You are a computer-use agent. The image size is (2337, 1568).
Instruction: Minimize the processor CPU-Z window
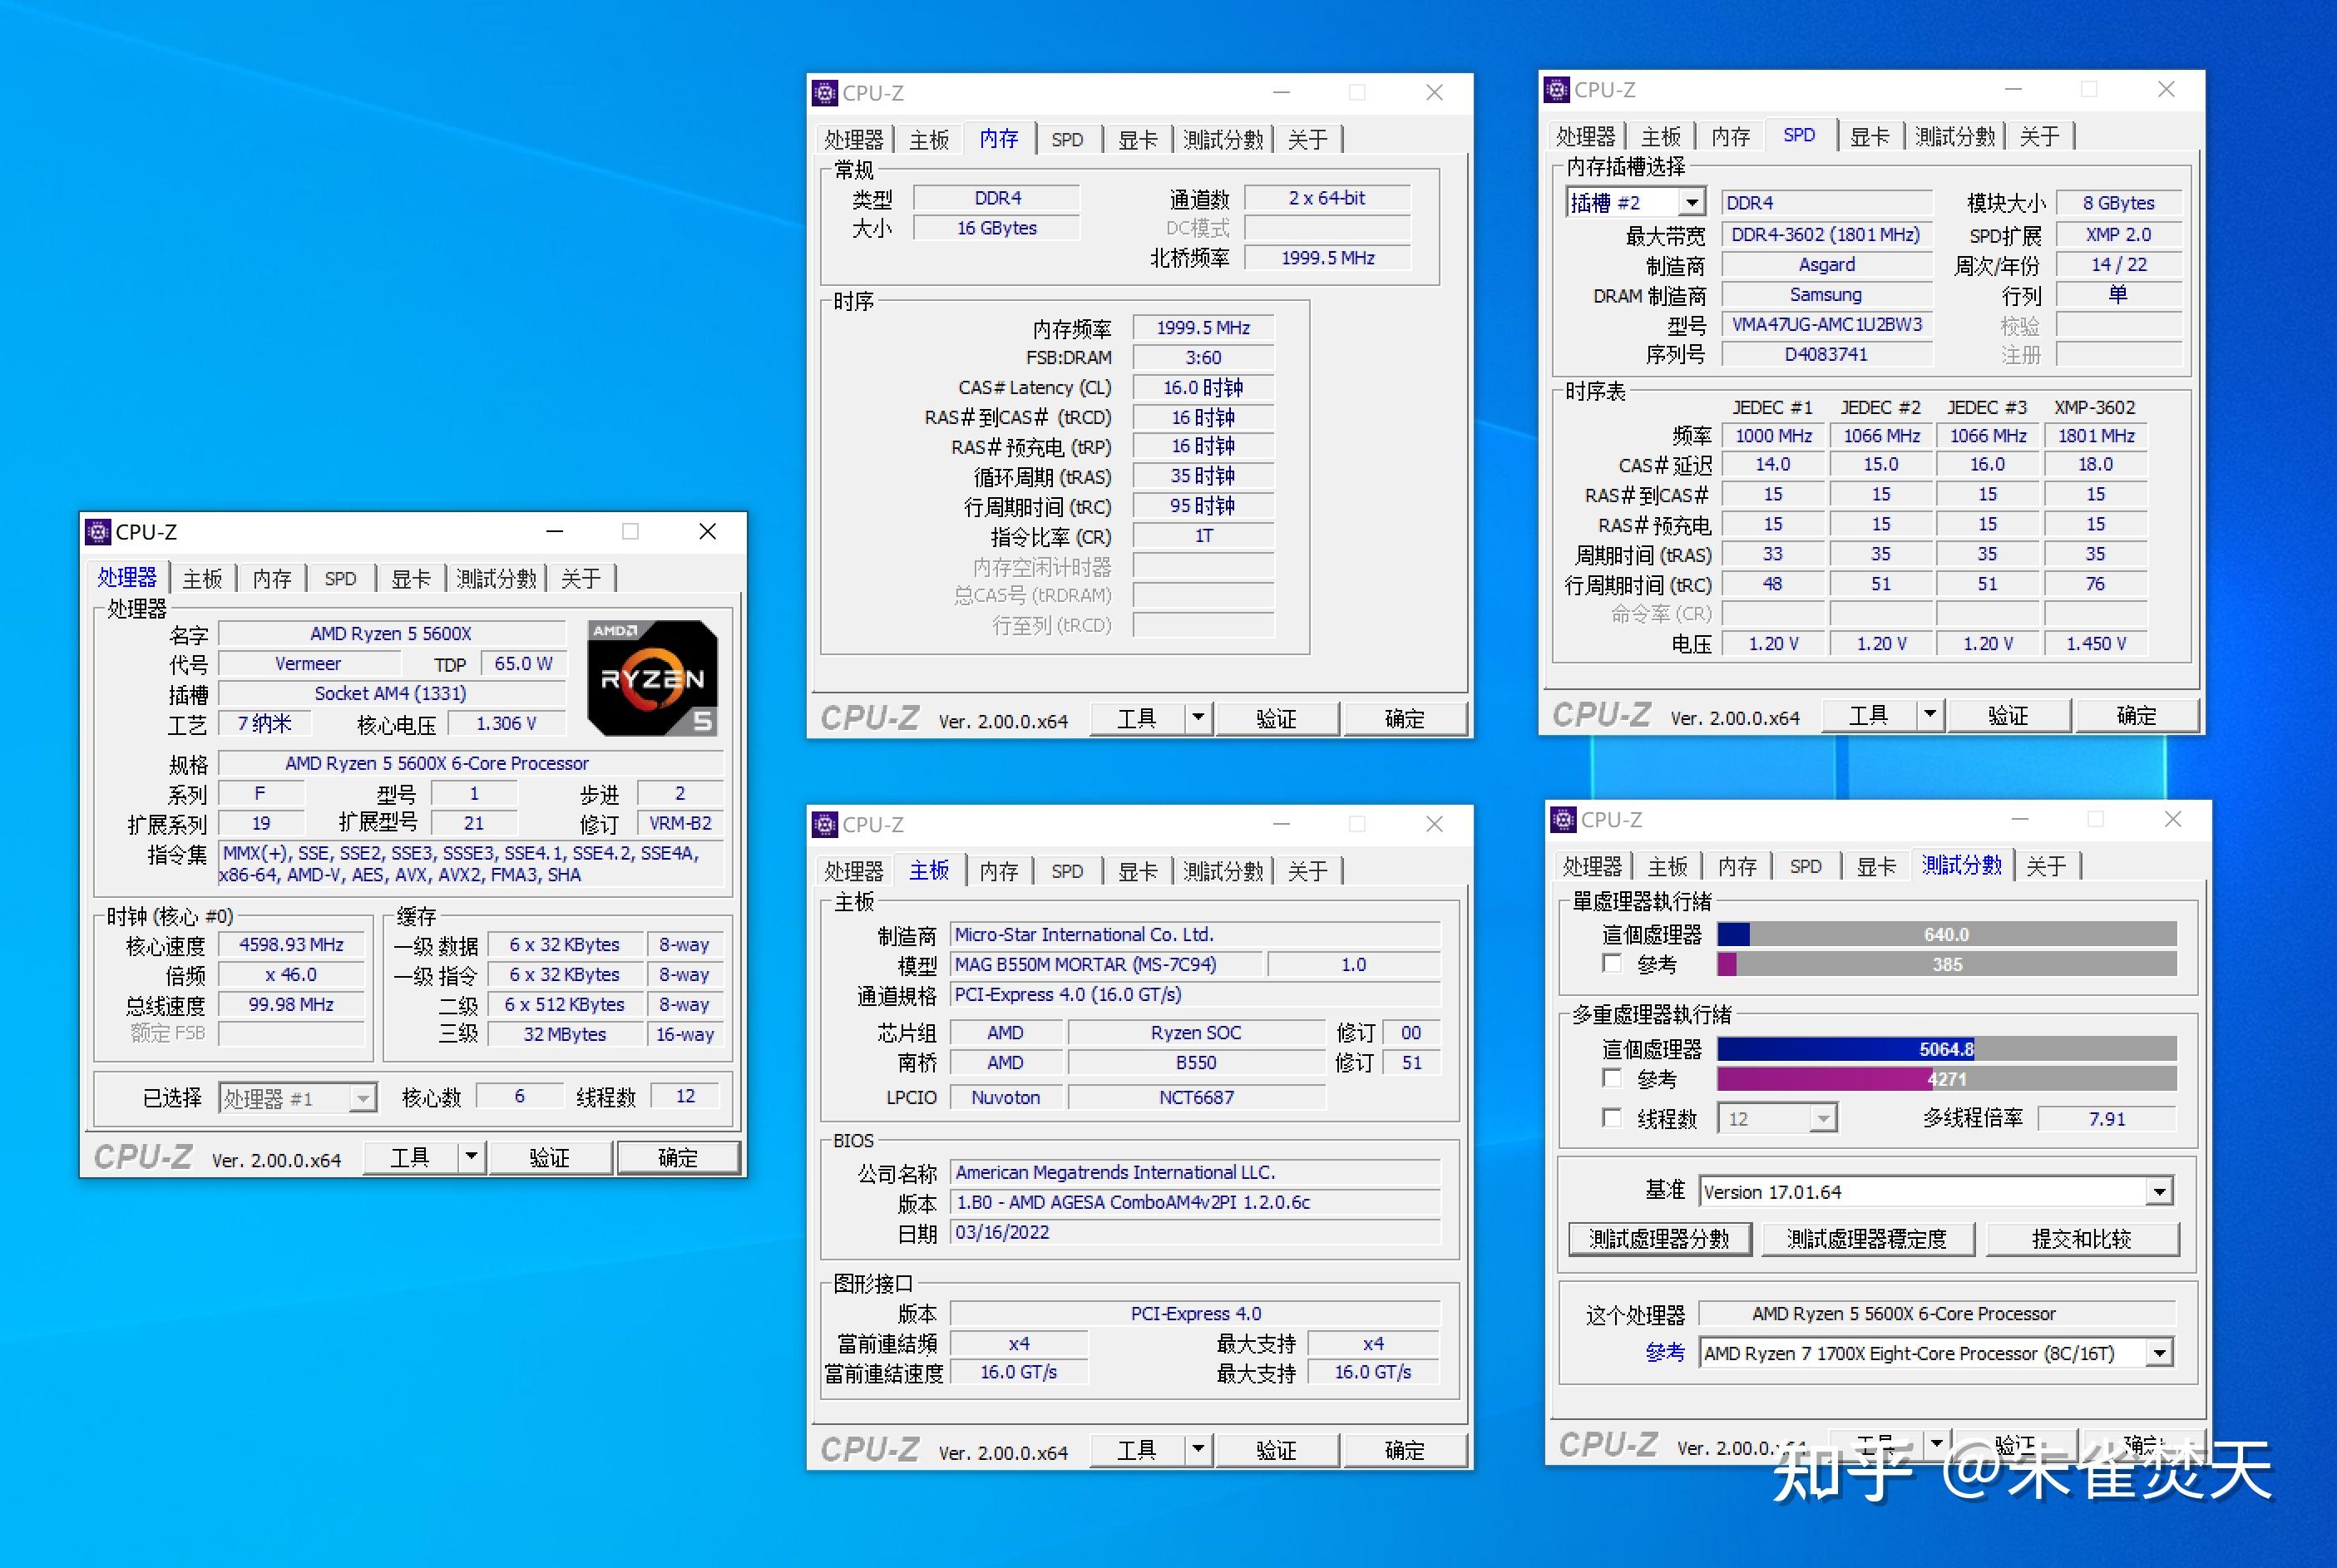click(556, 532)
